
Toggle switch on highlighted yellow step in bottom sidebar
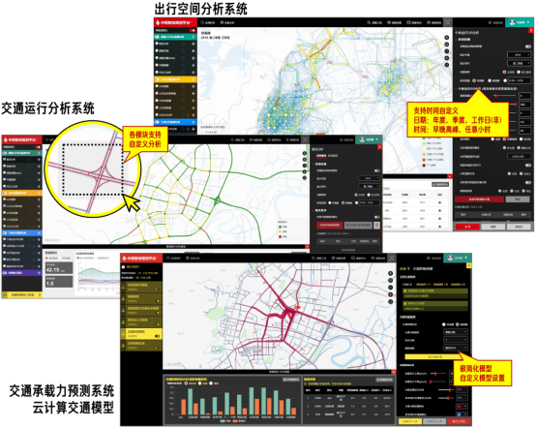(x=157, y=336)
